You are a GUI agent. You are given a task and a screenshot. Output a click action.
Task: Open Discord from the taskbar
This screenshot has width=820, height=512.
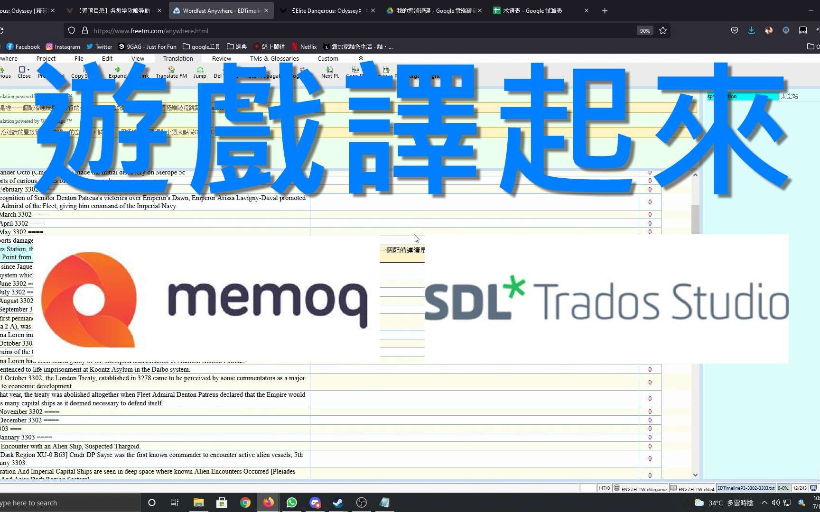[x=315, y=503]
